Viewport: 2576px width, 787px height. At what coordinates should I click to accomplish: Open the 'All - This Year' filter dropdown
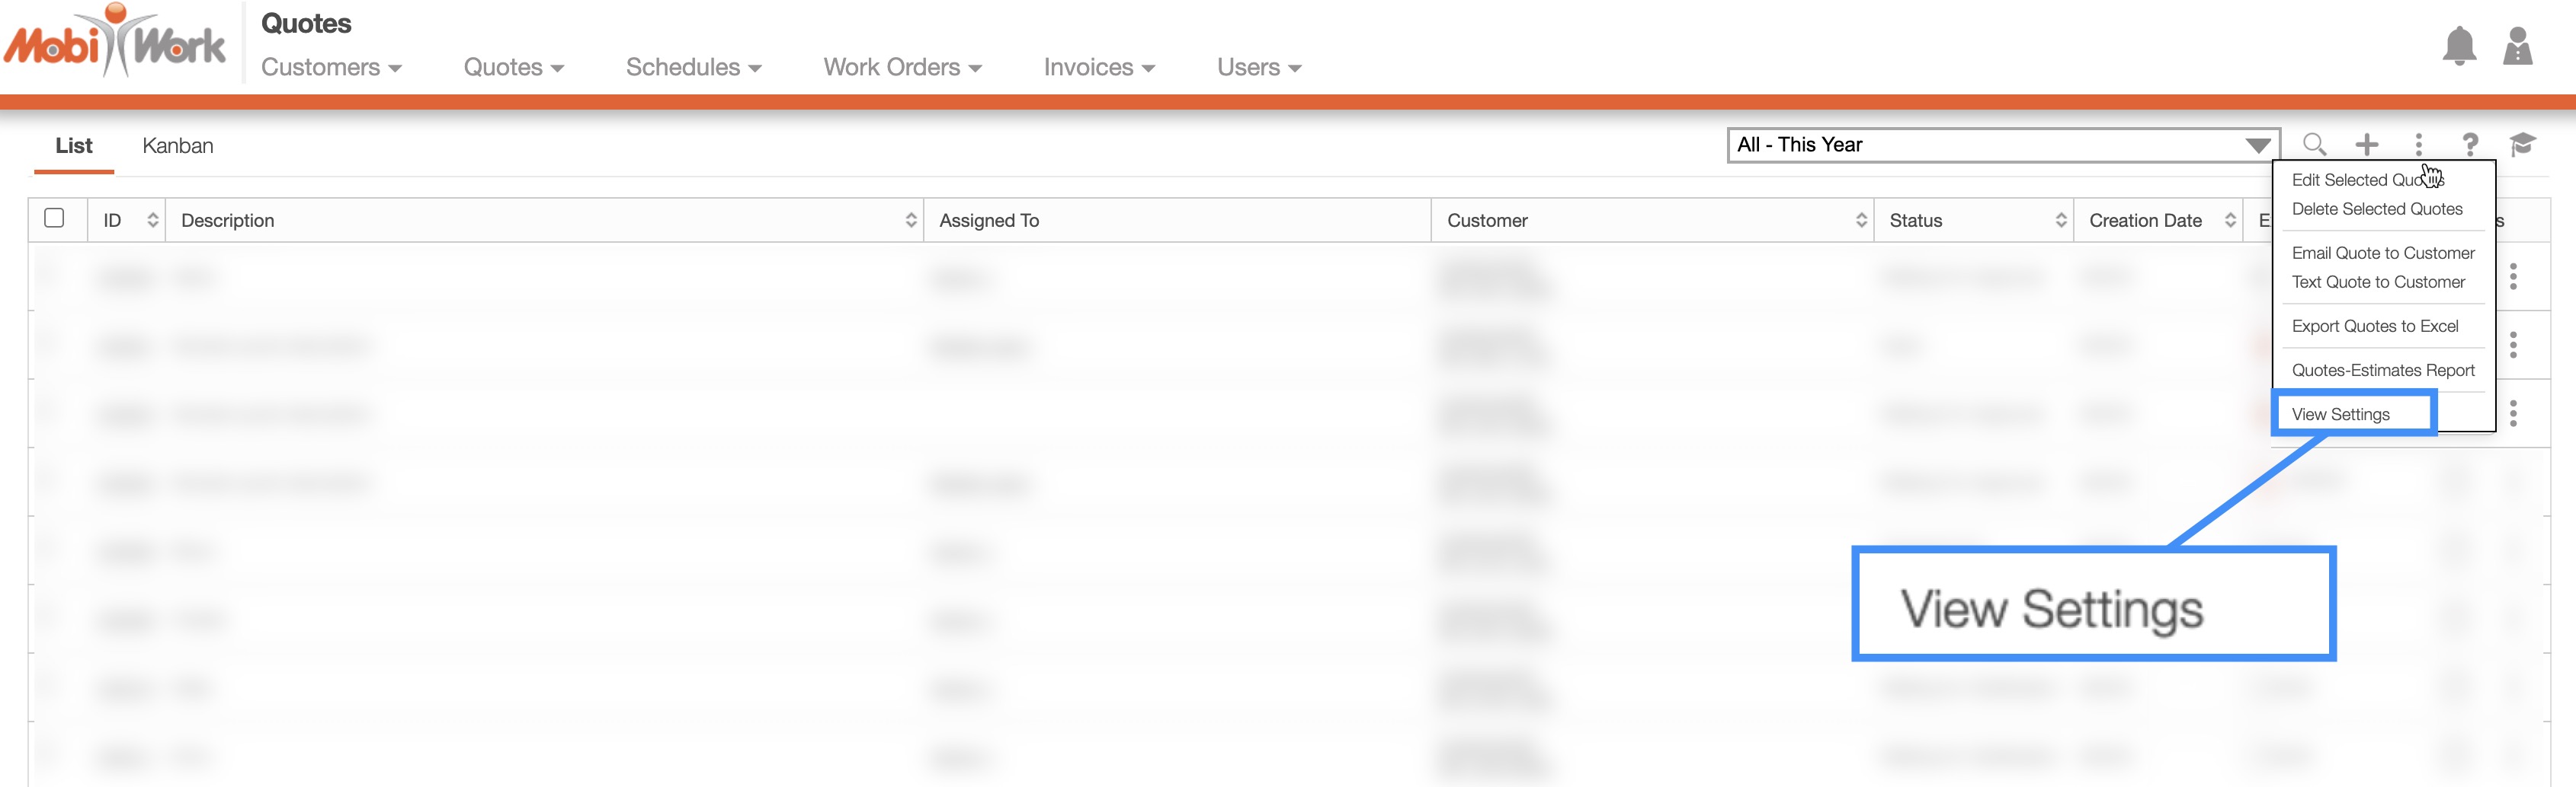2002,145
